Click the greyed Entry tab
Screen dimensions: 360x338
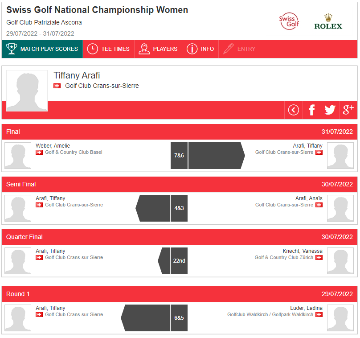pos(239,49)
